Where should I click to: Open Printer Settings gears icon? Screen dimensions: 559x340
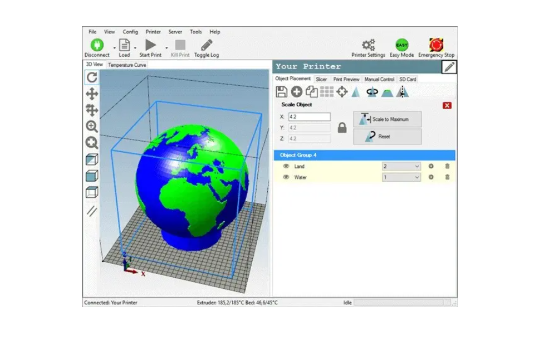click(368, 45)
